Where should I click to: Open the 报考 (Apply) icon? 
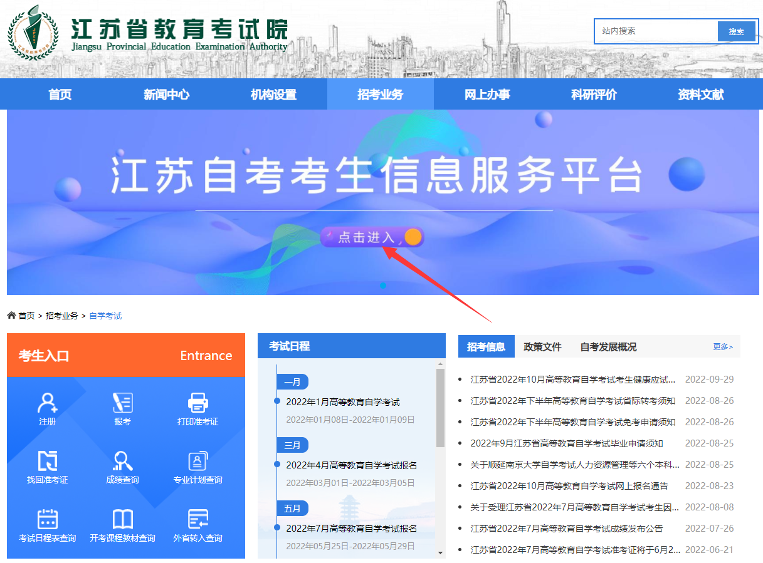coord(123,407)
